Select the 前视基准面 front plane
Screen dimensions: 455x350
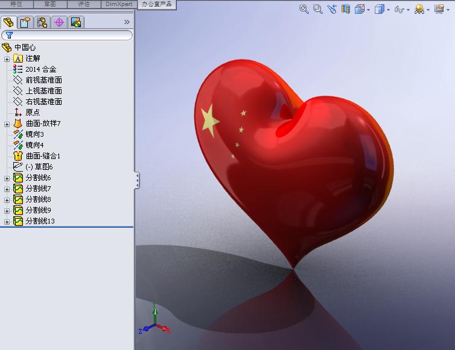pyautogui.click(x=38, y=80)
